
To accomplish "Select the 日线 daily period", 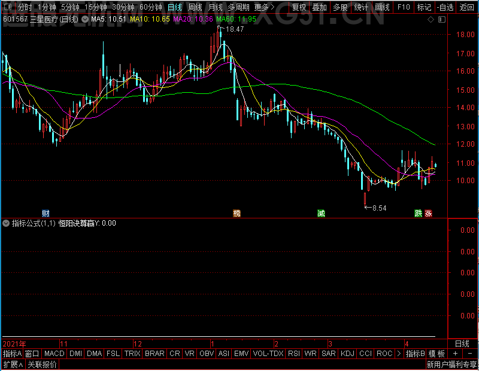I will click(x=175, y=7).
